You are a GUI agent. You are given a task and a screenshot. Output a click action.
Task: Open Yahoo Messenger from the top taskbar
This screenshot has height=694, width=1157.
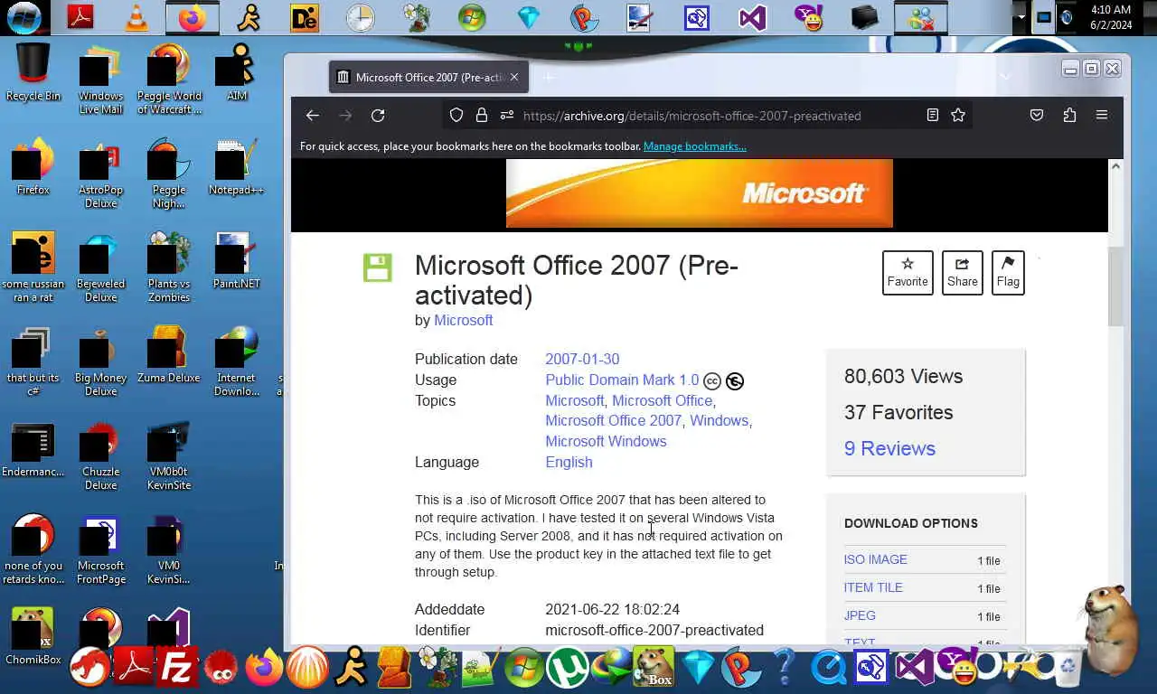[807, 17]
